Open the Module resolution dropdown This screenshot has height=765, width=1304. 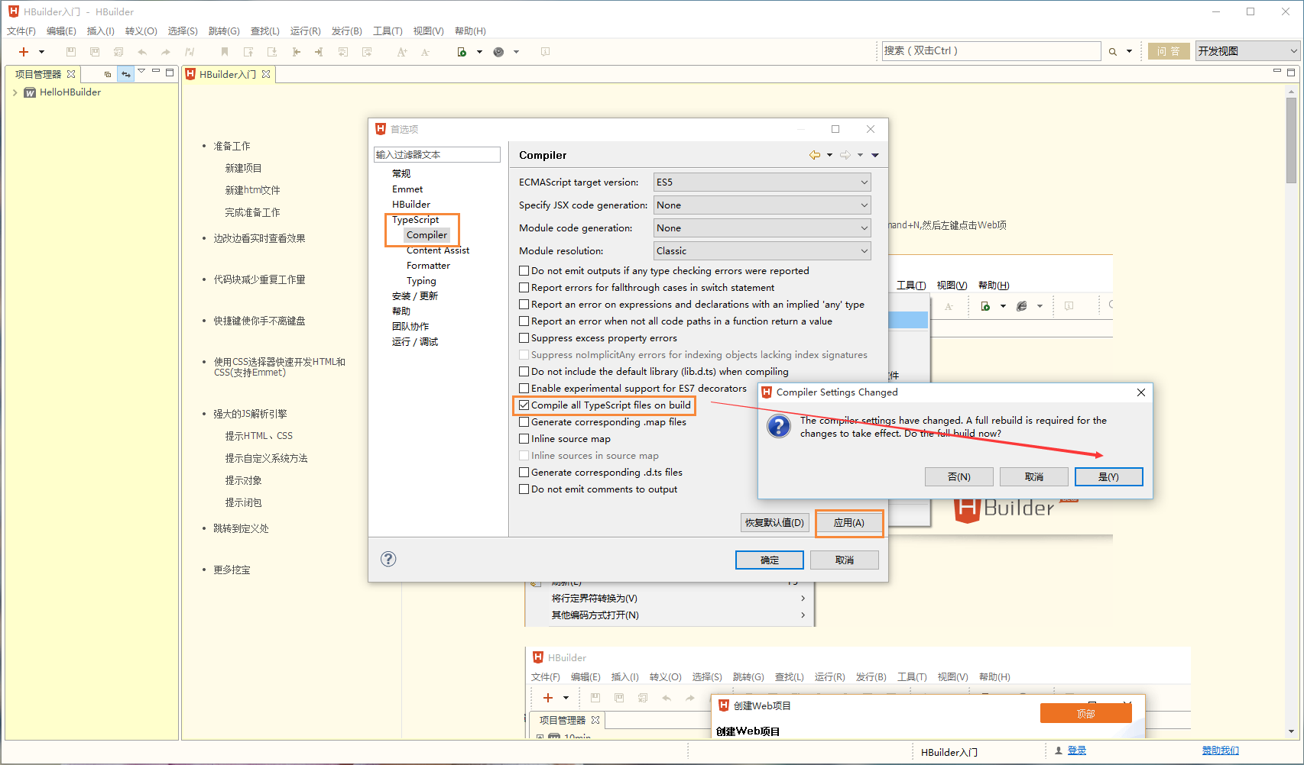[863, 250]
